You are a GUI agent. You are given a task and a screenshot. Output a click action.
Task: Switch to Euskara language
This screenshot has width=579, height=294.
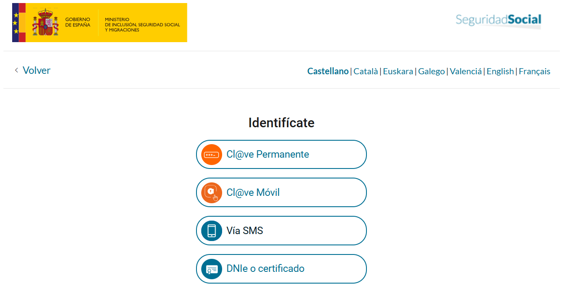[x=398, y=71]
